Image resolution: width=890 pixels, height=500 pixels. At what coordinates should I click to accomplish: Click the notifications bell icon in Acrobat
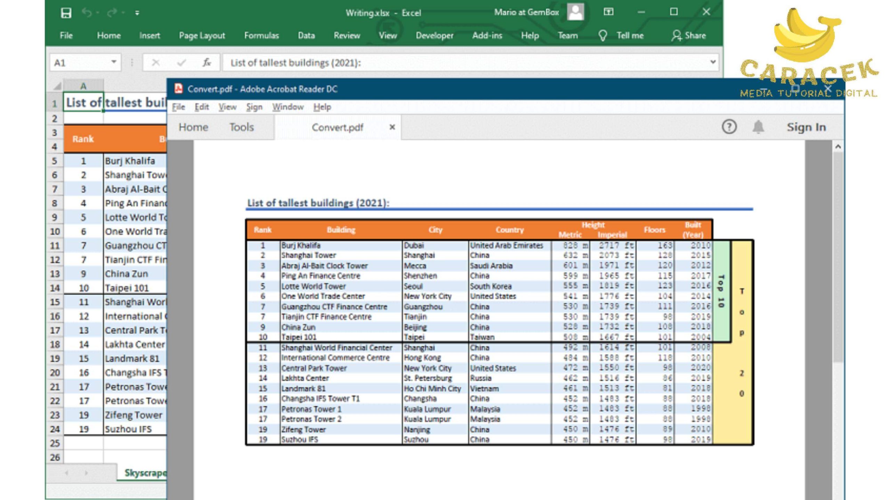758,127
